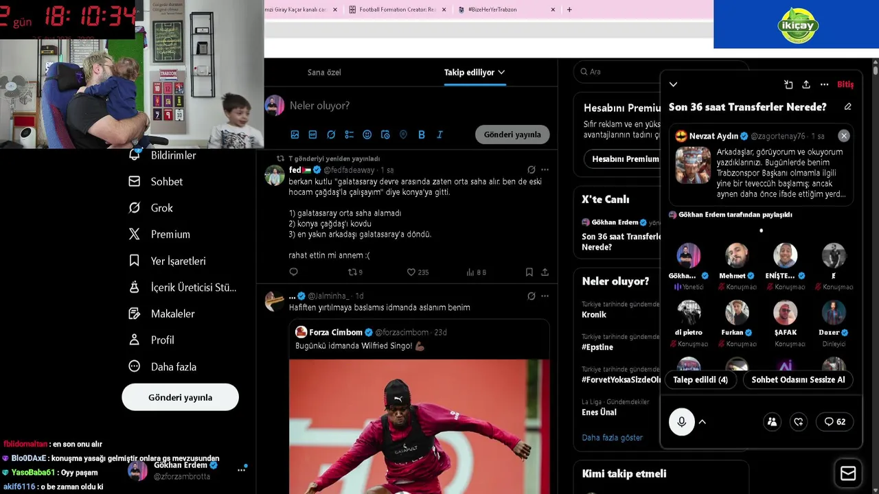This screenshot has height=494, width=879.
Task: Dismiss shared Nevzat Aydın post in Space
Action: pyautogui.click(x=844, y=136)
